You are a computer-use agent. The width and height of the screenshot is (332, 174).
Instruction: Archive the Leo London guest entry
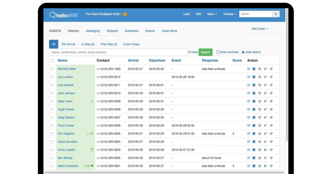(x=254, y=77)
